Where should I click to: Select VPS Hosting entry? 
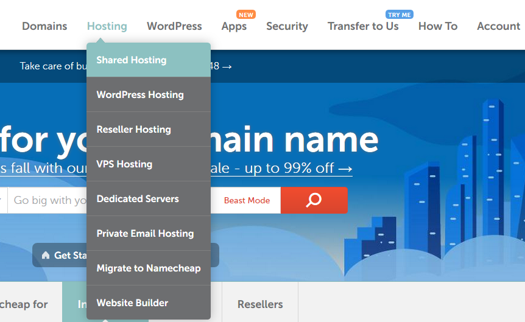(x=149, y=164)
